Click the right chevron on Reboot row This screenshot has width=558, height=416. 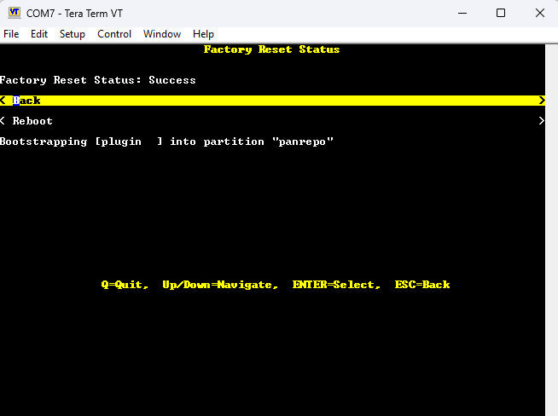(542, 121)
